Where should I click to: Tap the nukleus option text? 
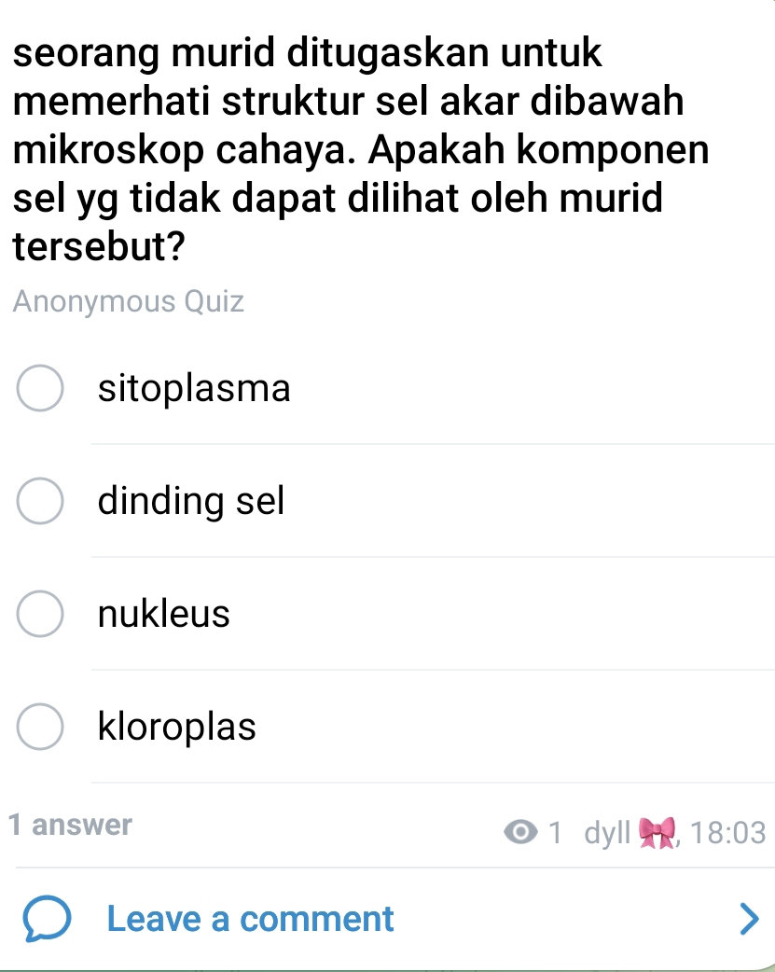pyautogui.click(x=163, y=615)
